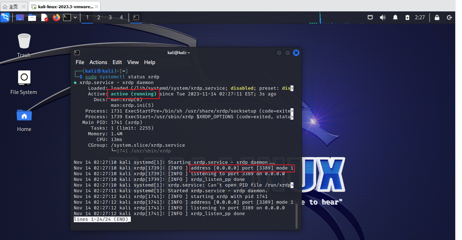Launch the text editor from the panel

[x=44, y=17]
